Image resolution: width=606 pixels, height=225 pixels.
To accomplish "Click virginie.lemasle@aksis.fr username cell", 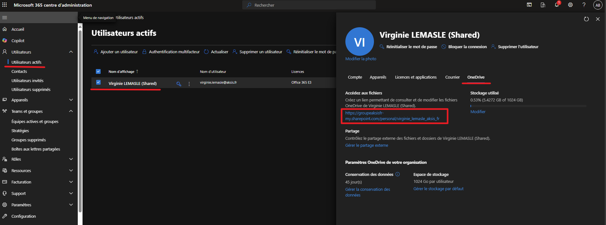I will (x=218, y=82).
